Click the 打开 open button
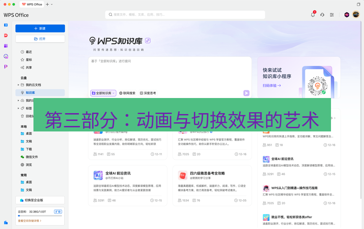Viewport: 364px width, 229px height. coord(40,39)
